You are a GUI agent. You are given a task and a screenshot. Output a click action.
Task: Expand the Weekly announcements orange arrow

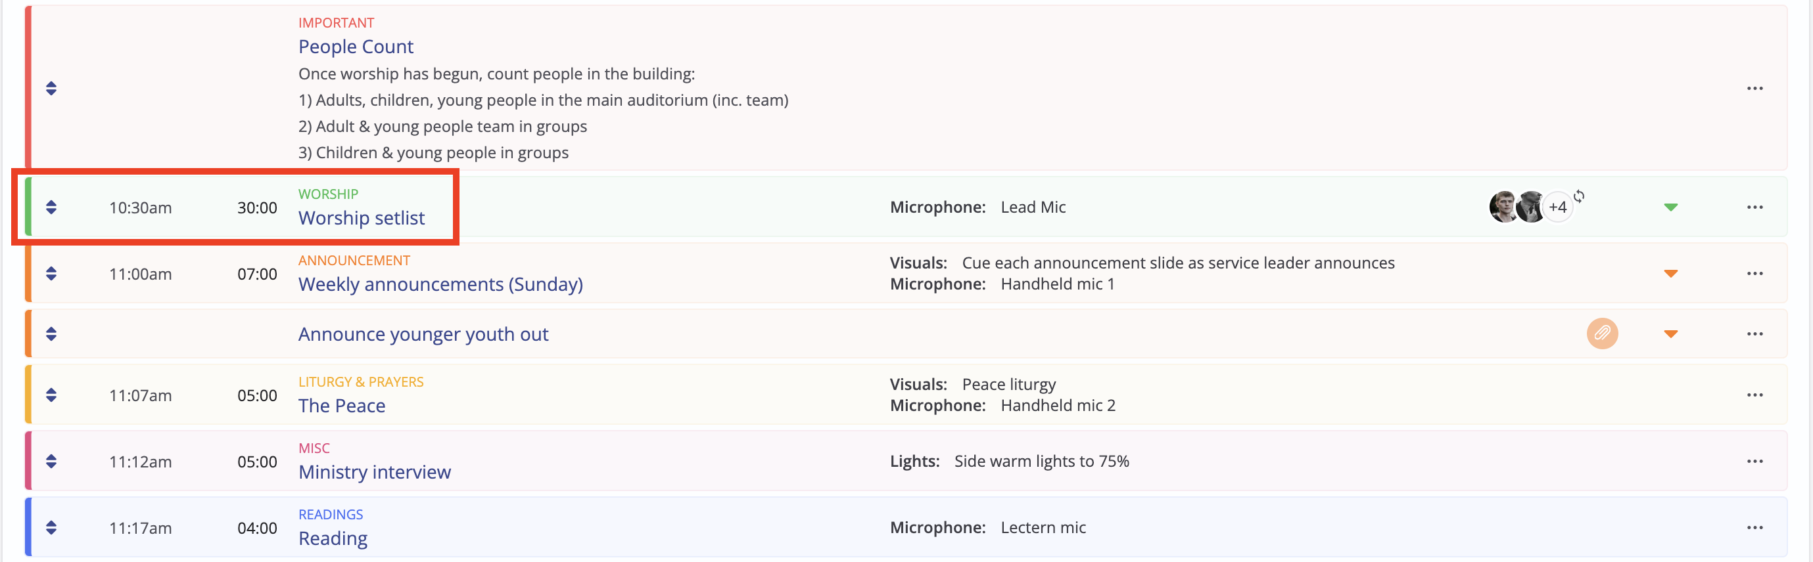tap(1671, 274)
